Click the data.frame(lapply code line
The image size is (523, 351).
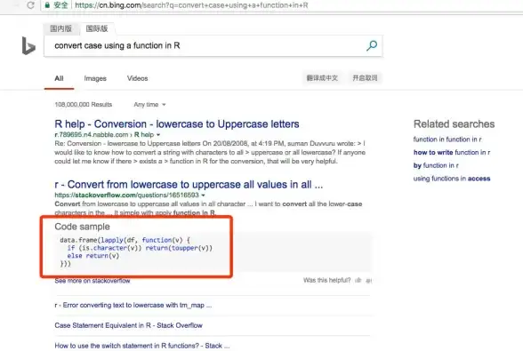coord(125,240)
